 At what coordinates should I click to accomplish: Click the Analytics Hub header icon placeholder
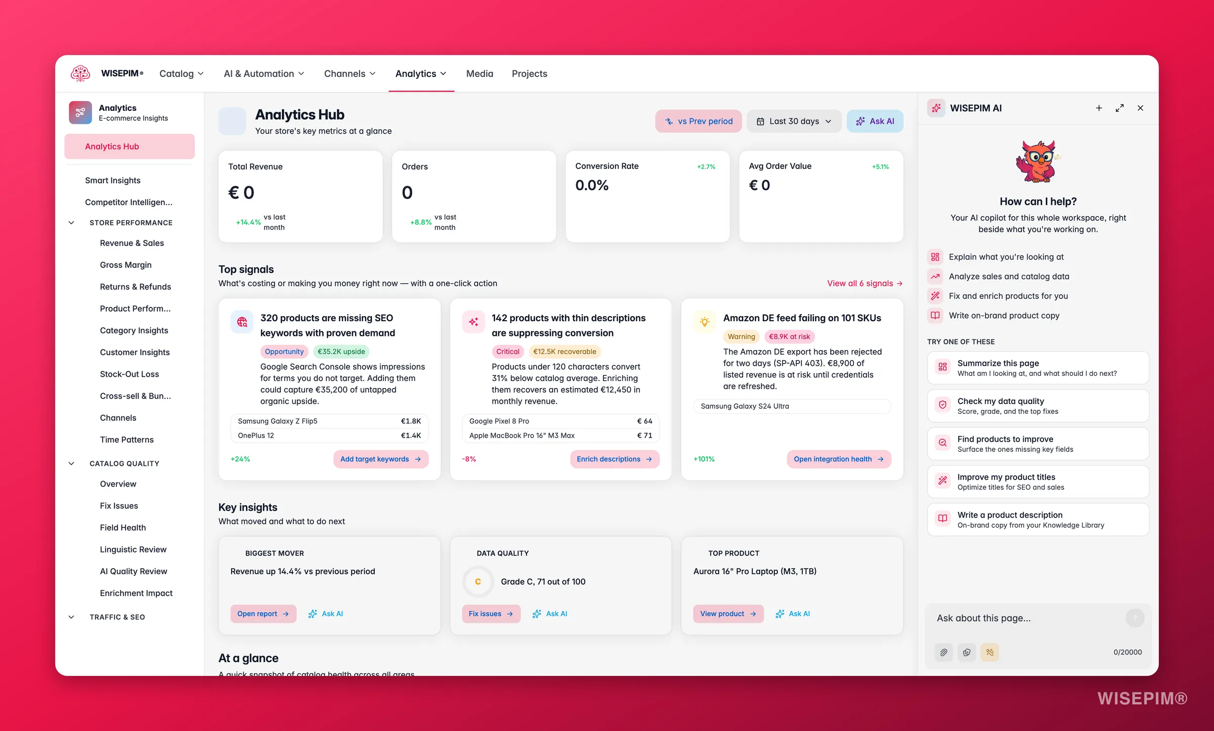click(x=232, y=121)
